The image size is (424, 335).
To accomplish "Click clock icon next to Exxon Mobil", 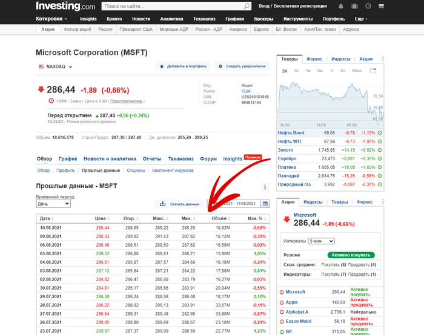I will pyautogui.click(x=282, y=322).
